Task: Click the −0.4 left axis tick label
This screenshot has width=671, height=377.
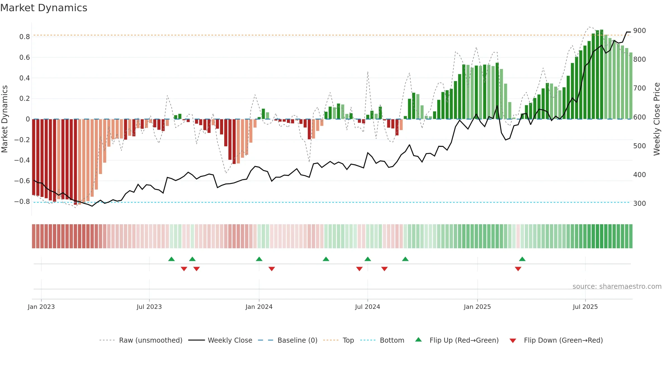Action: coord(22,160)
